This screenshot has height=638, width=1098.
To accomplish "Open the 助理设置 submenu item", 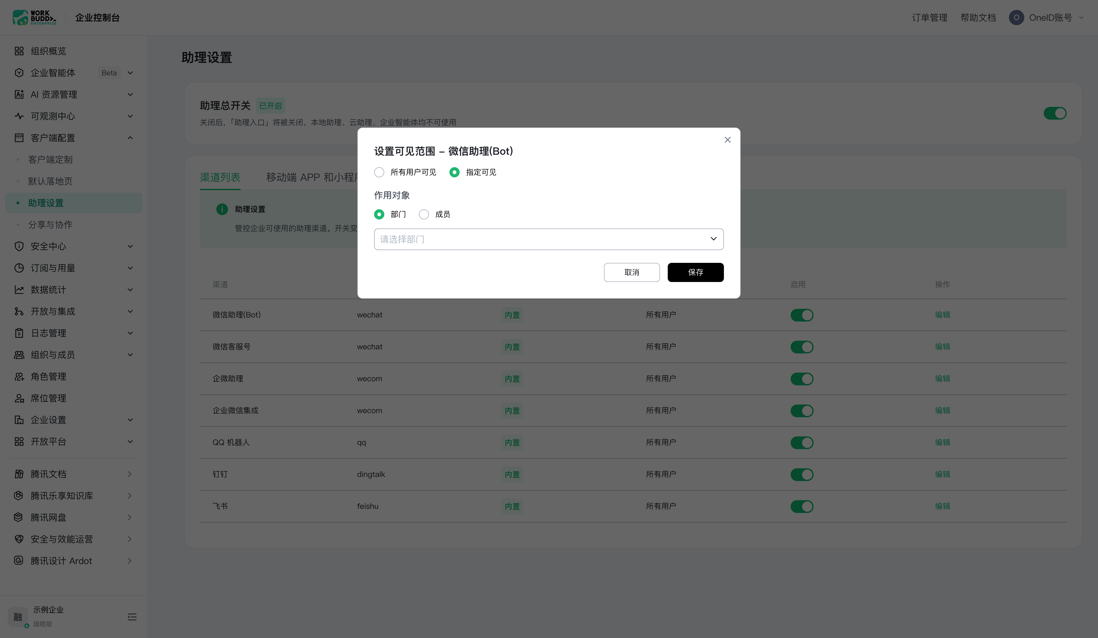I will [74, 203].
